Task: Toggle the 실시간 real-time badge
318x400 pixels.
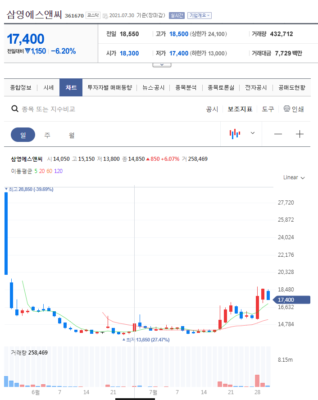Action: [177, 16]
